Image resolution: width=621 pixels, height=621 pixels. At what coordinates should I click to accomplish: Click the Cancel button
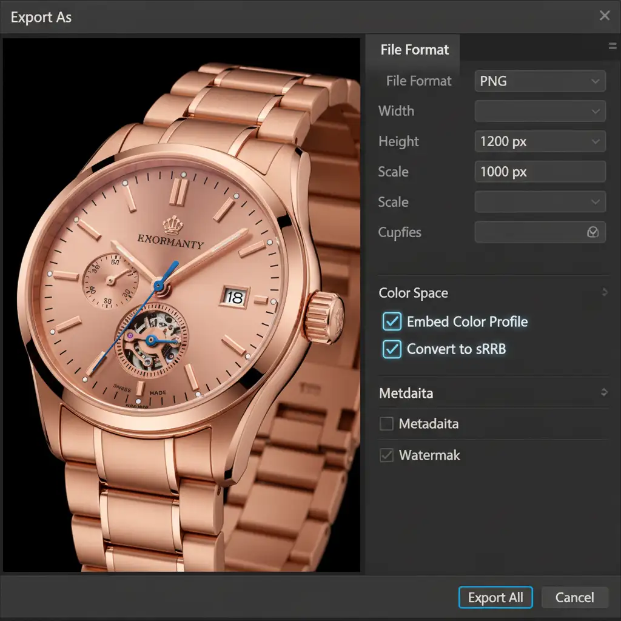(575, 597)
